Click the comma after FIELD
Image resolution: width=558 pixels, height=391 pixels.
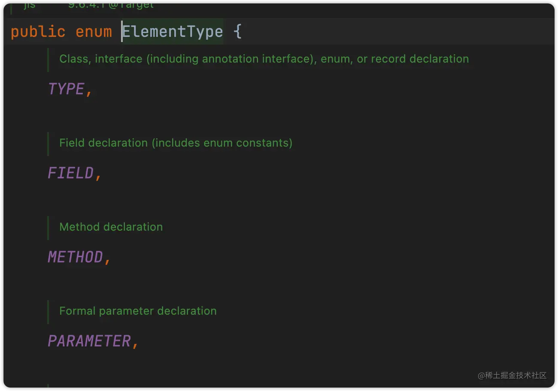tap(98, 175)
